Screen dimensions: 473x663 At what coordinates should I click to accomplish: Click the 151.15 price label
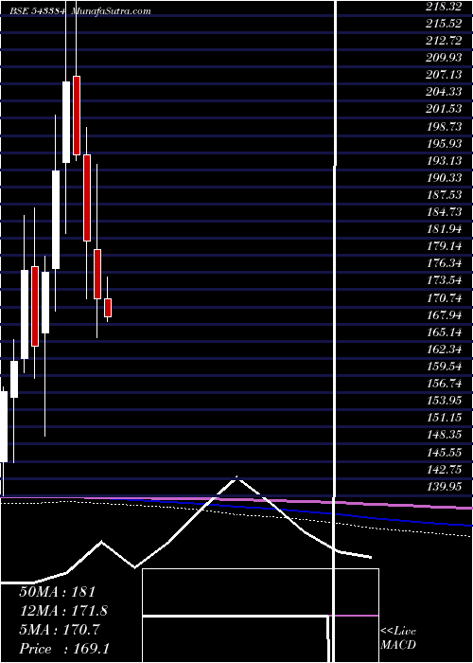pyautogui.click(x=444, y=418)
